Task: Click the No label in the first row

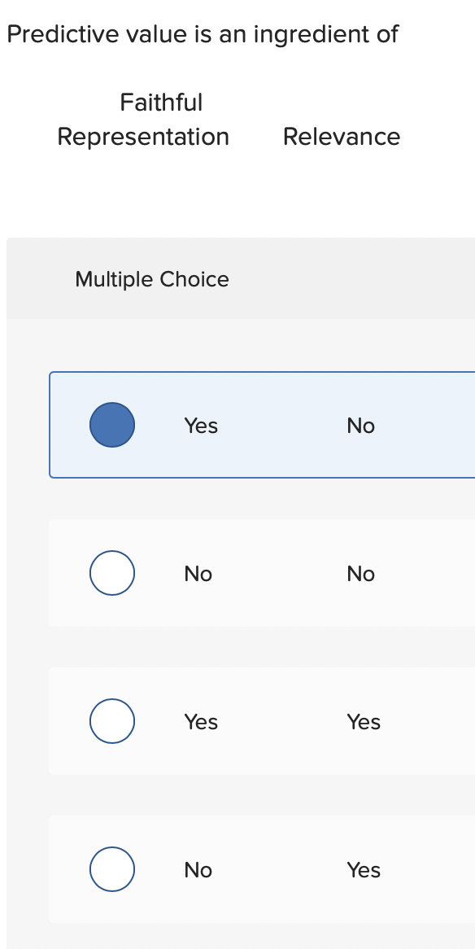Action: pos(360,425)
